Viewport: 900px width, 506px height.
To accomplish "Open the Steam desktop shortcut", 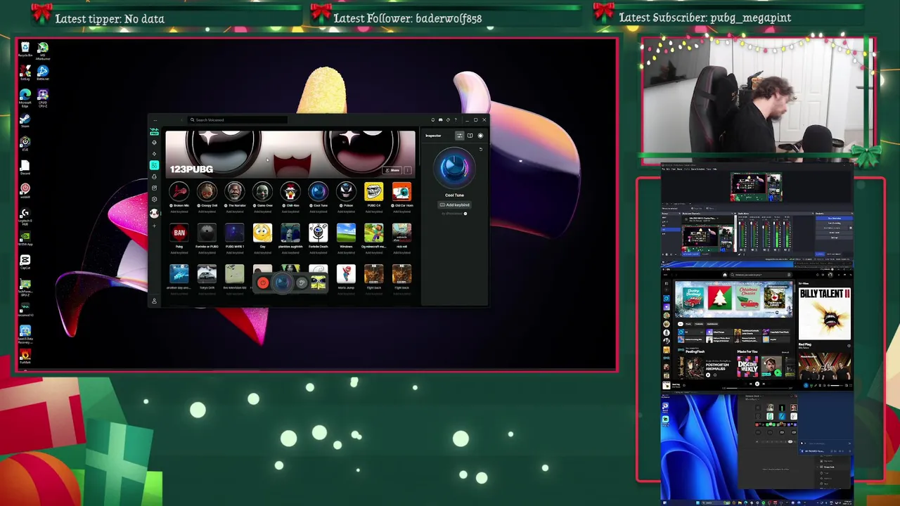I will click(25, 121).
